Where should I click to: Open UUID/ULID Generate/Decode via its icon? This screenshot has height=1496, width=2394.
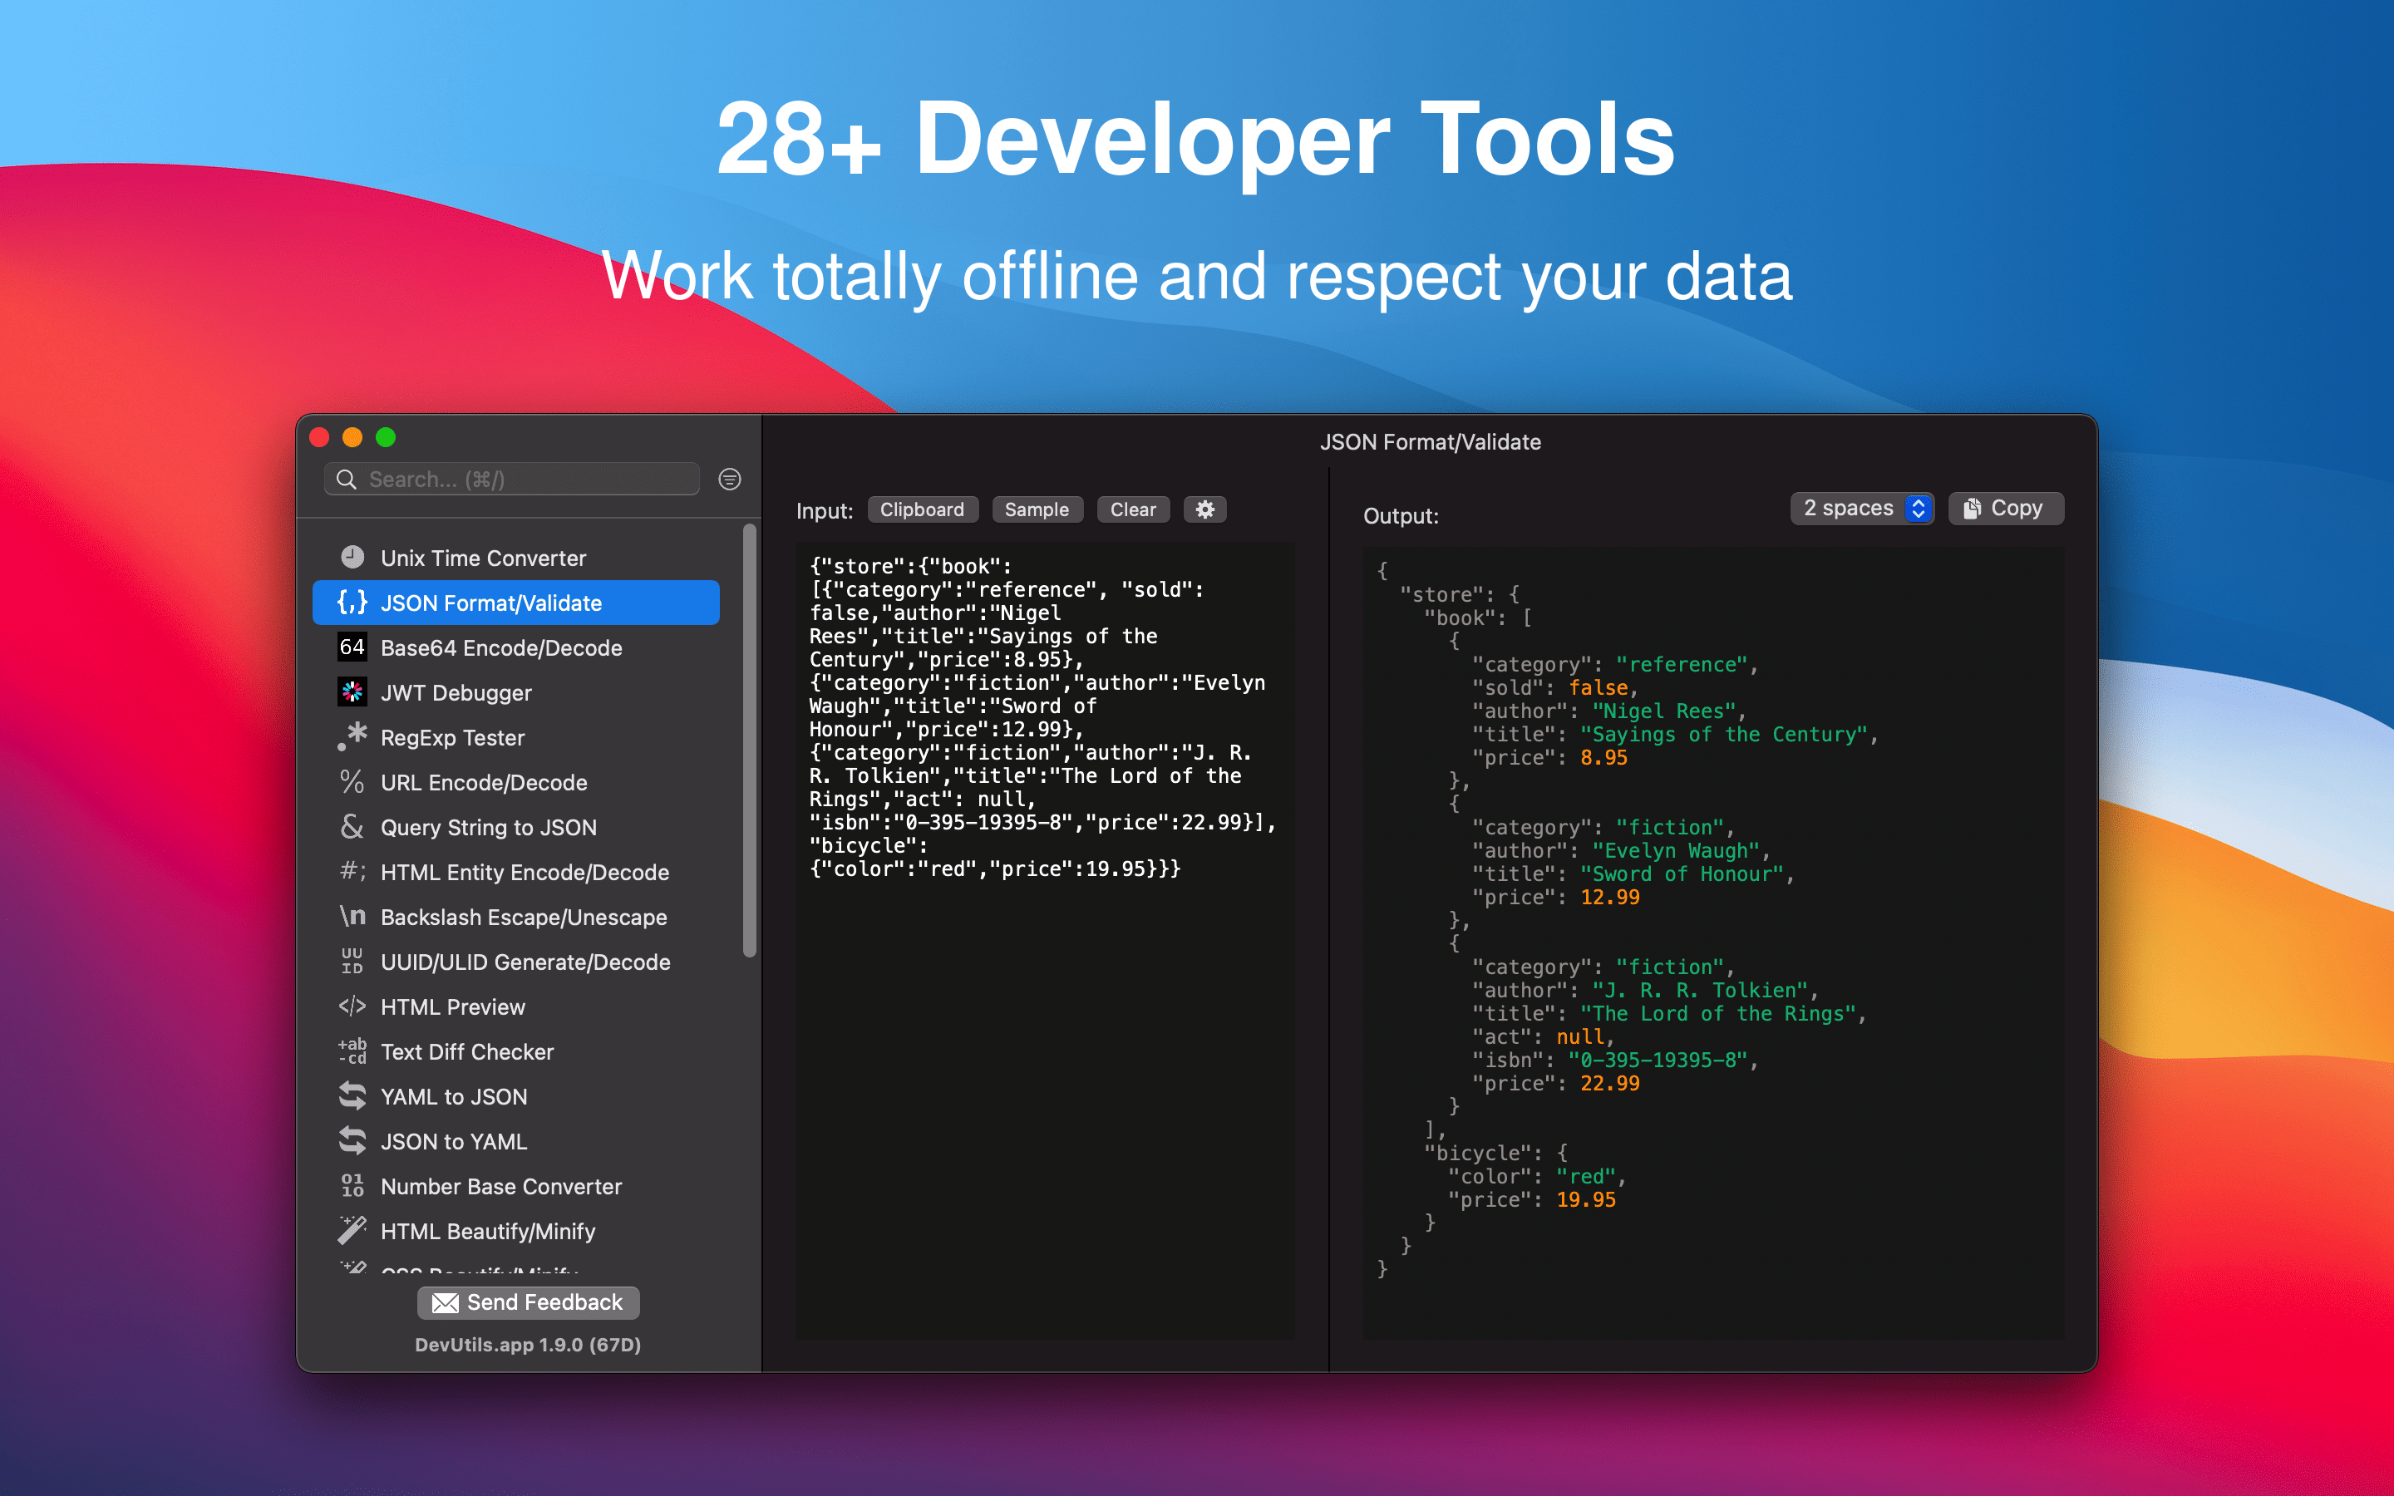click(351, 962)
